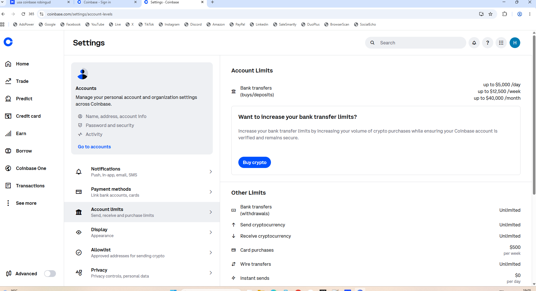Expand Privacy settings chevron
536x291 pixels.
point(211,273)
